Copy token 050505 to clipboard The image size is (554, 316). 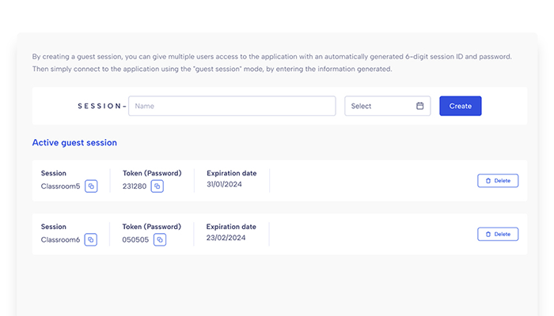(160, 240)
